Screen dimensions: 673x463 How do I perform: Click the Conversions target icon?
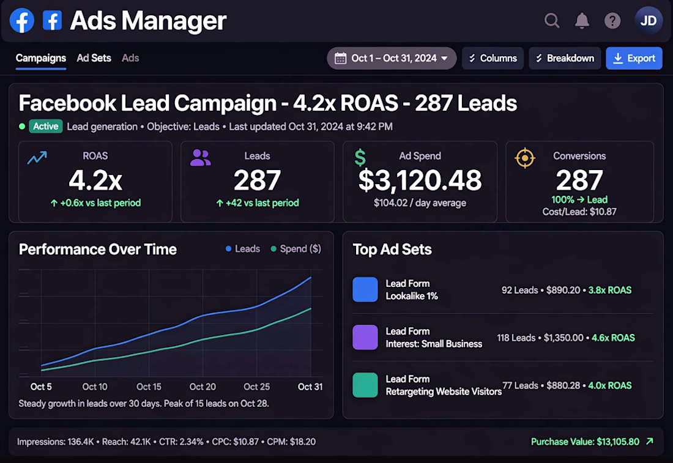tap(525, 158)
